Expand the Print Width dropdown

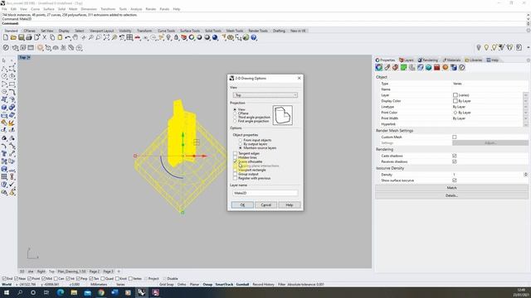[525, 118]
